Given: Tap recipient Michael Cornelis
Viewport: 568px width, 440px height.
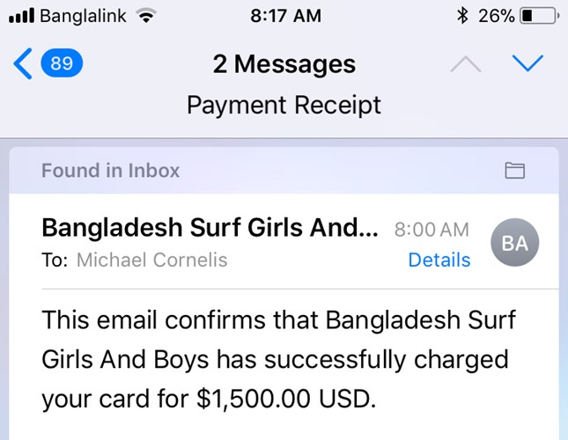Looking at the screenshot, I should 151,260.
